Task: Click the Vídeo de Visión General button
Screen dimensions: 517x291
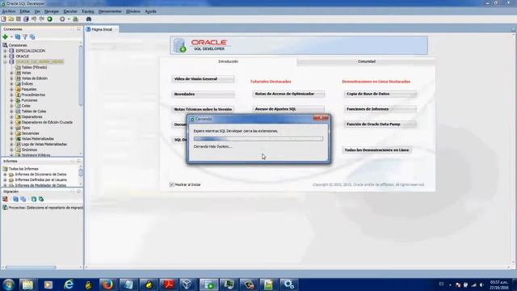Action: coord(203,79)
